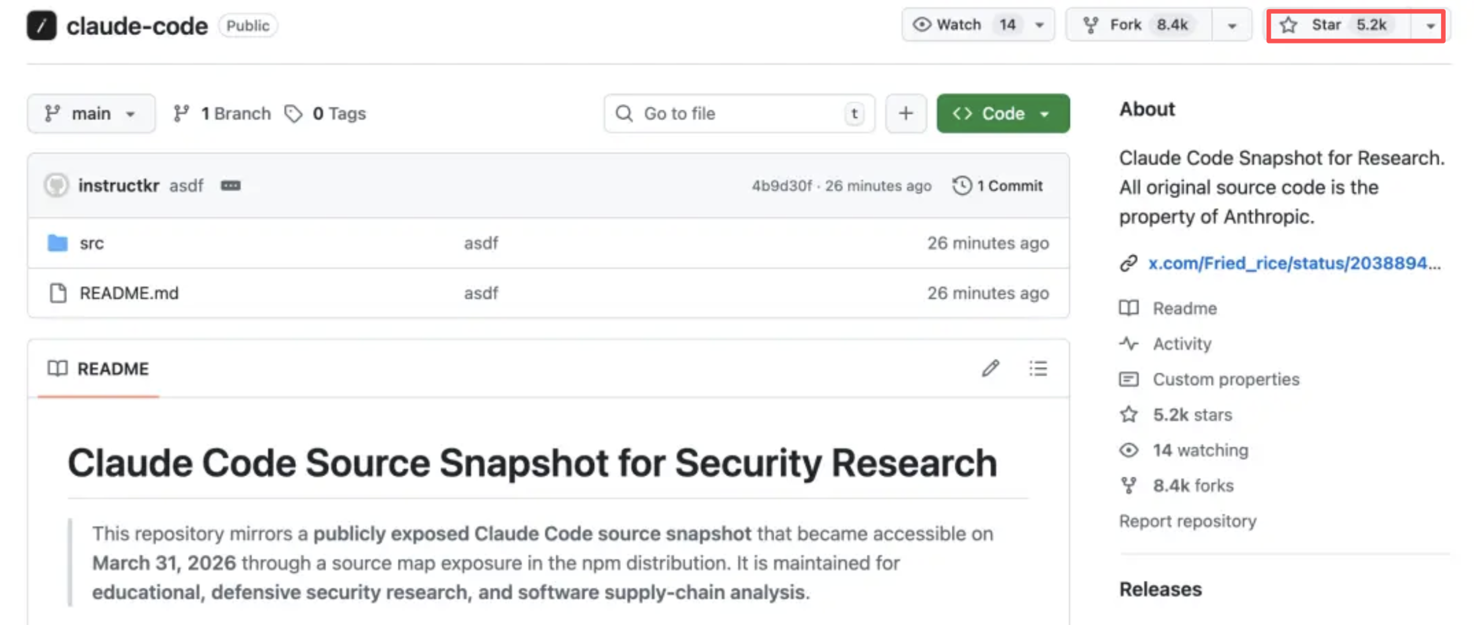Click the instructkr avatar icon
Image resolution: width=1474 pixels, height=625 pixels.
click(x=56, y=185)
